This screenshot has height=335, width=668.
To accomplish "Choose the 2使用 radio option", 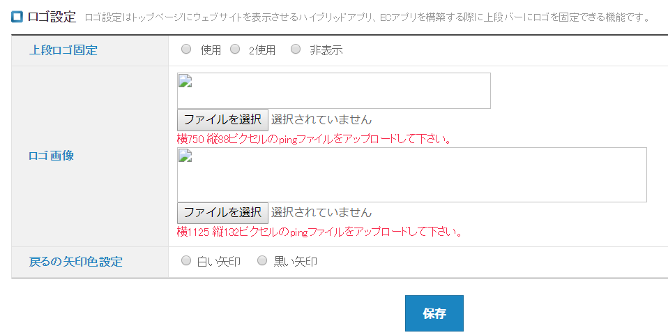I will click(235, 50).
